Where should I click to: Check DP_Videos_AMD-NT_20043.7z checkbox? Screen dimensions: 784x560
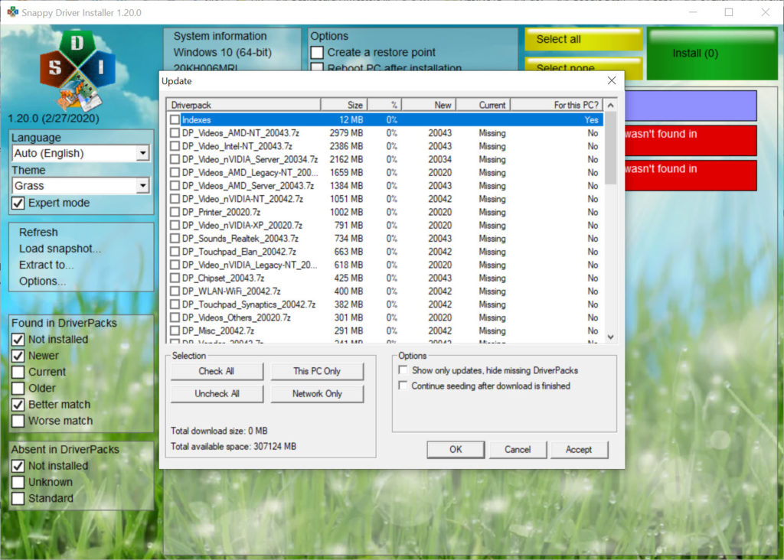(175, 133)
